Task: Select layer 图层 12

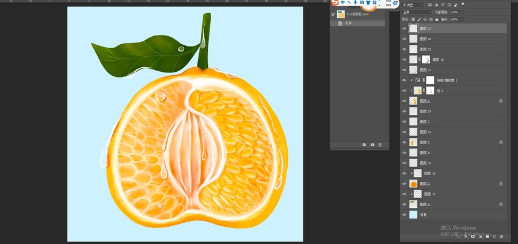Action: [x=454, y=132]
